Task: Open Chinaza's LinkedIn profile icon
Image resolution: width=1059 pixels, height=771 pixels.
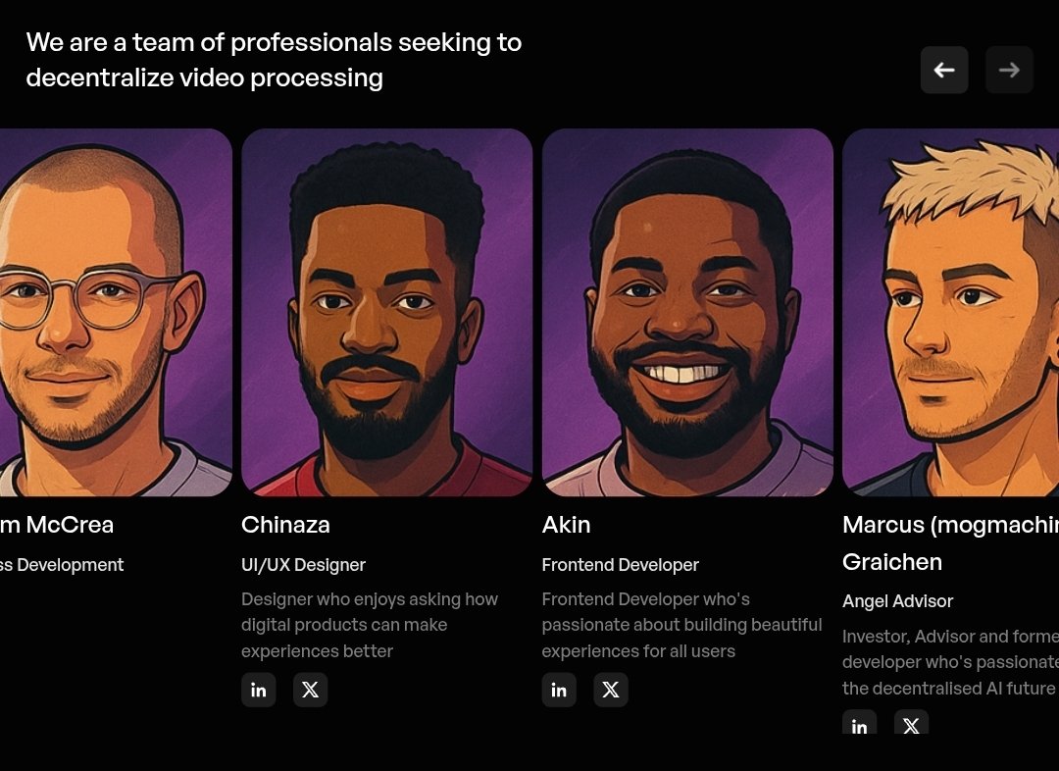Action: (259, 690)
